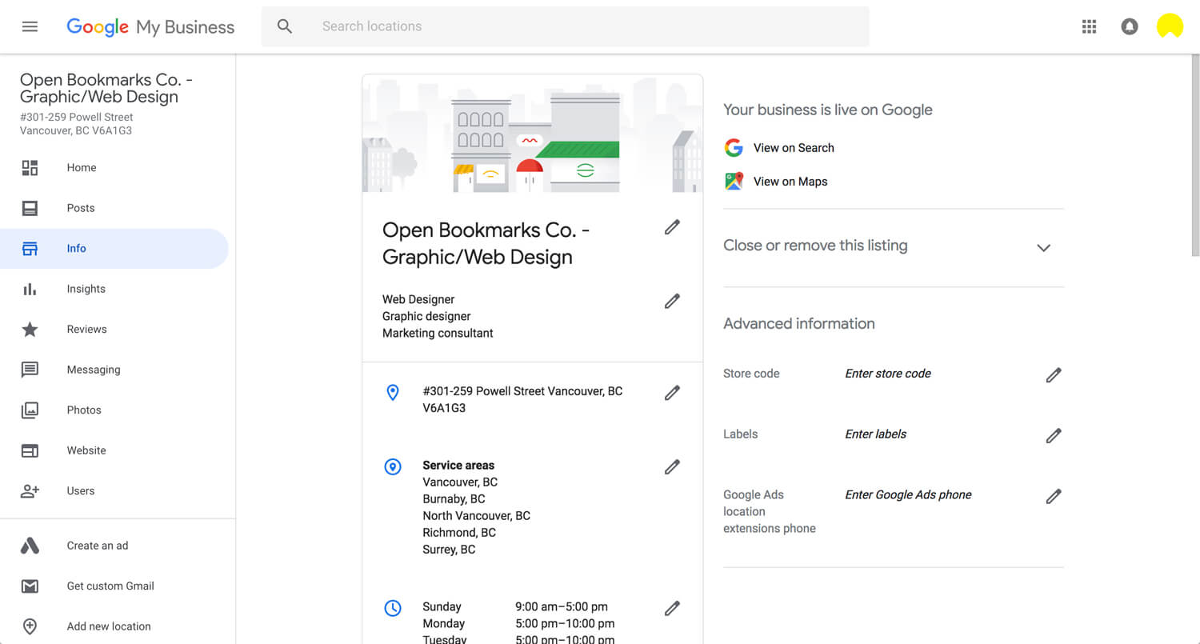
Task: Click the Maps icon beside View on Maps
Action: [x=734, y=181]
